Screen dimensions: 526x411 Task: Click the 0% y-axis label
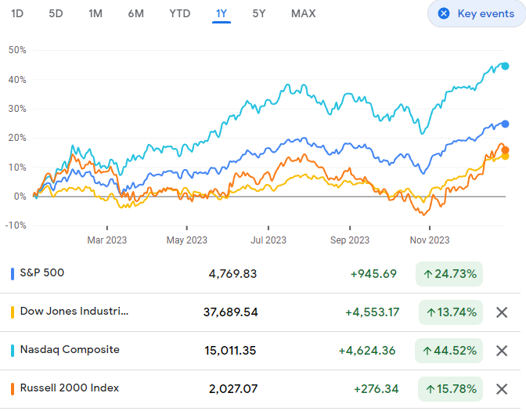pyautogui.click(x=20, y=196)
